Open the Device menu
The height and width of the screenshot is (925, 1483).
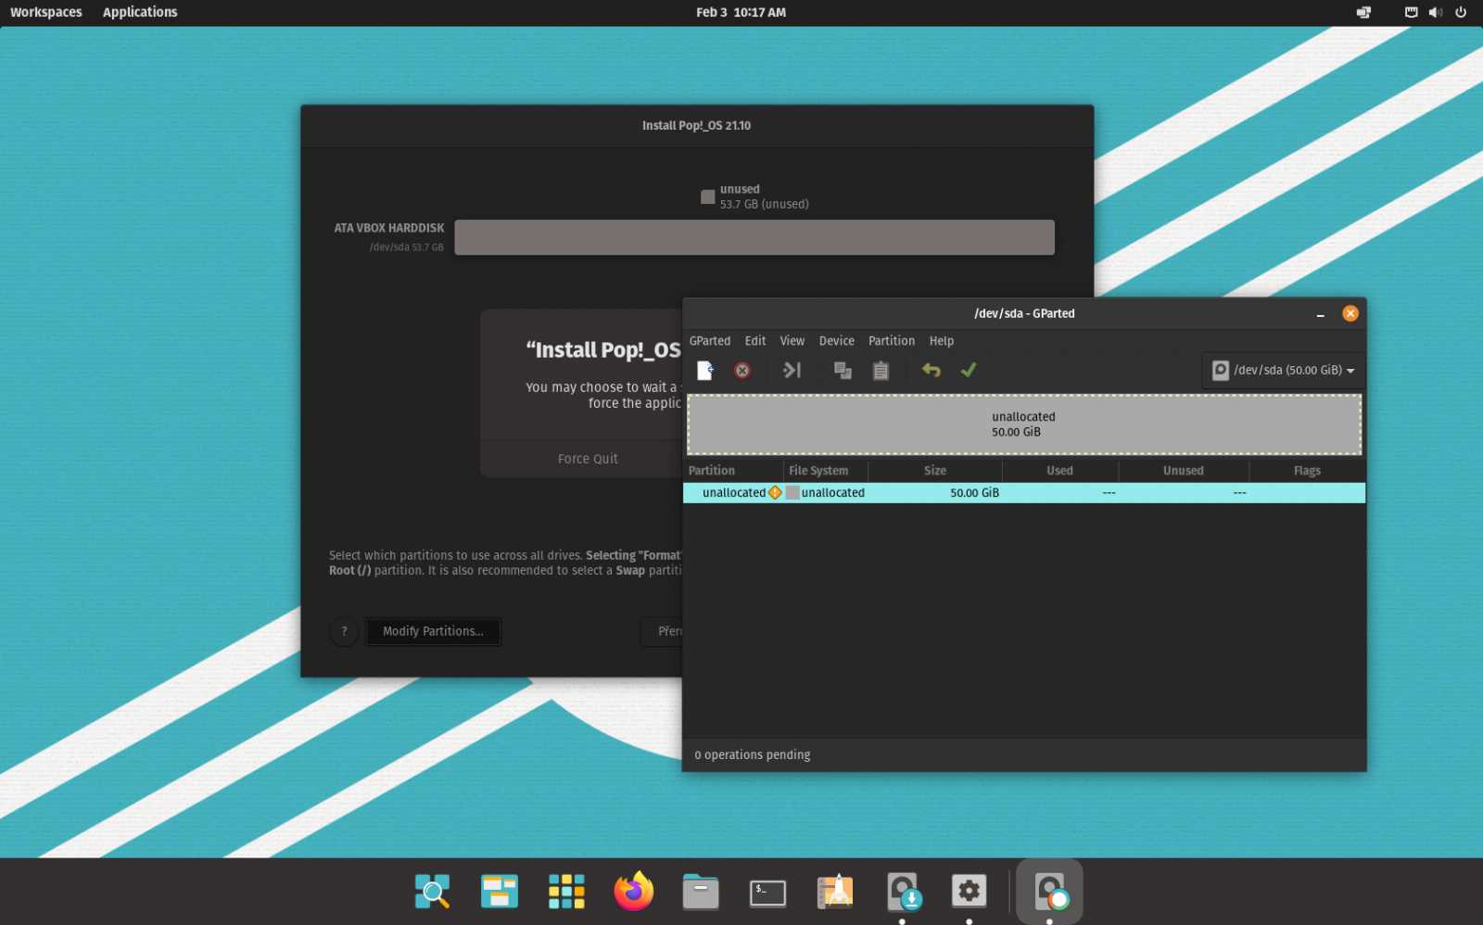pos(837,341)
